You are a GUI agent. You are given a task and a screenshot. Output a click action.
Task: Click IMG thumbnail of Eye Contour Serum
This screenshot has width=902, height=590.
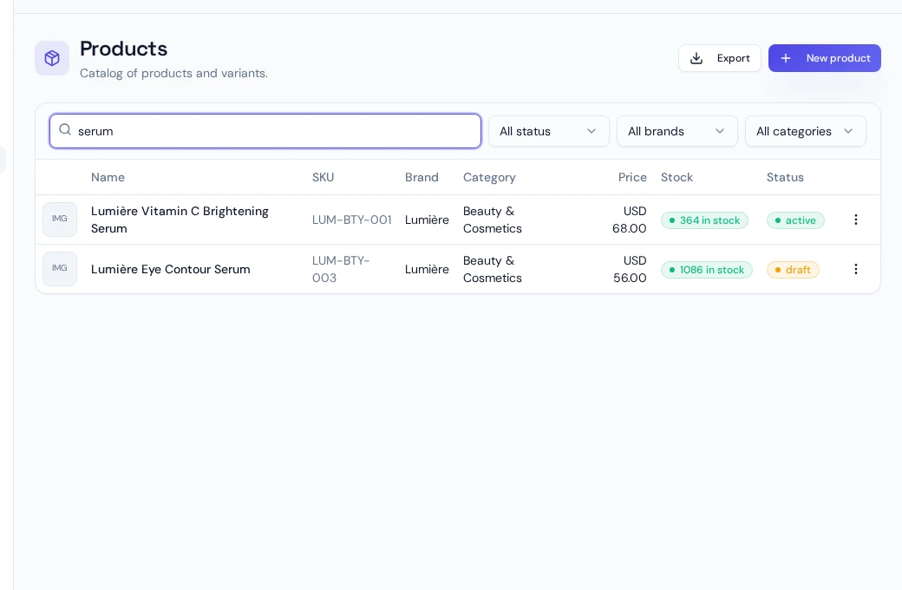pyautogui.click(x=60, y=269)
